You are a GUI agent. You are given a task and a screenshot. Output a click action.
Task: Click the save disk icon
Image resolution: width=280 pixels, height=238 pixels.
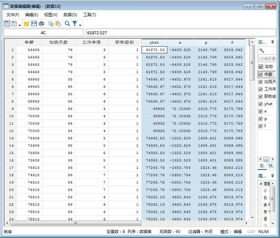pyautogui.click(x=34, y=23)
